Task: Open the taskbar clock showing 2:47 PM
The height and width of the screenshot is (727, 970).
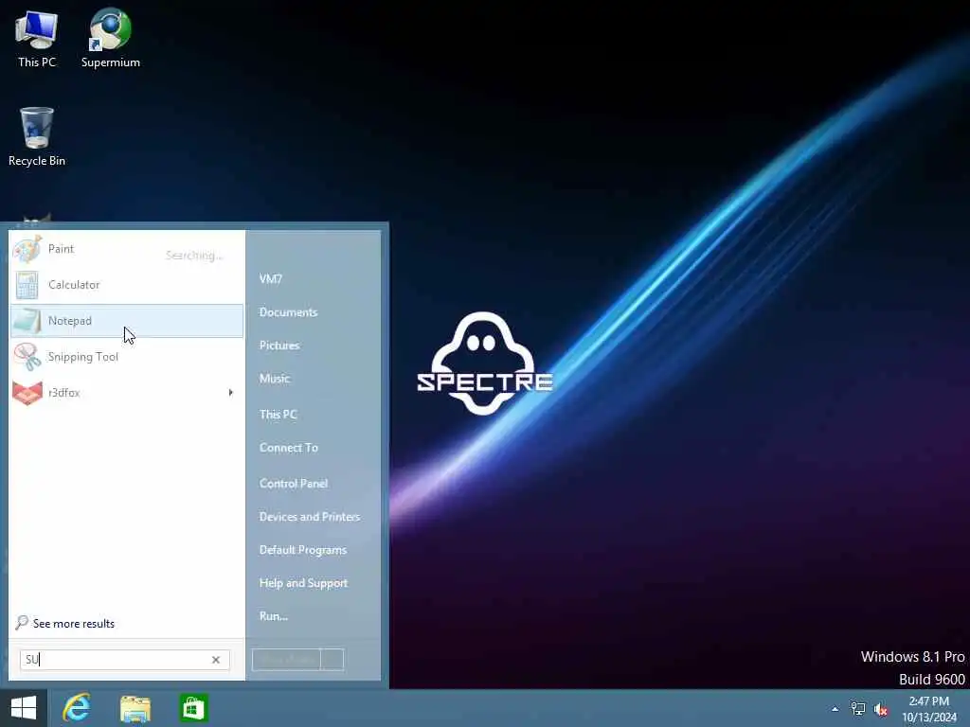Action: [x=929, y=709]
